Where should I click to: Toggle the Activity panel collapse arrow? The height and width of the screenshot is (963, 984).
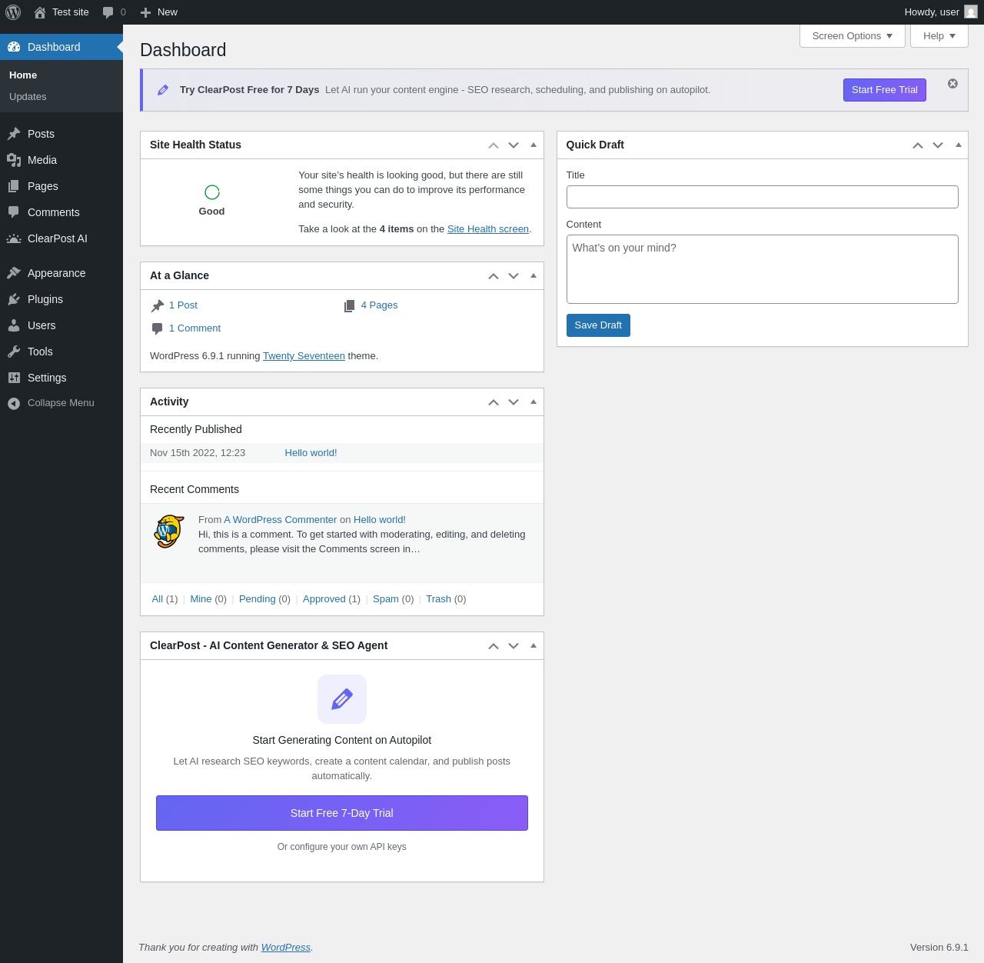pyautogui.click(x=534, y=402)
